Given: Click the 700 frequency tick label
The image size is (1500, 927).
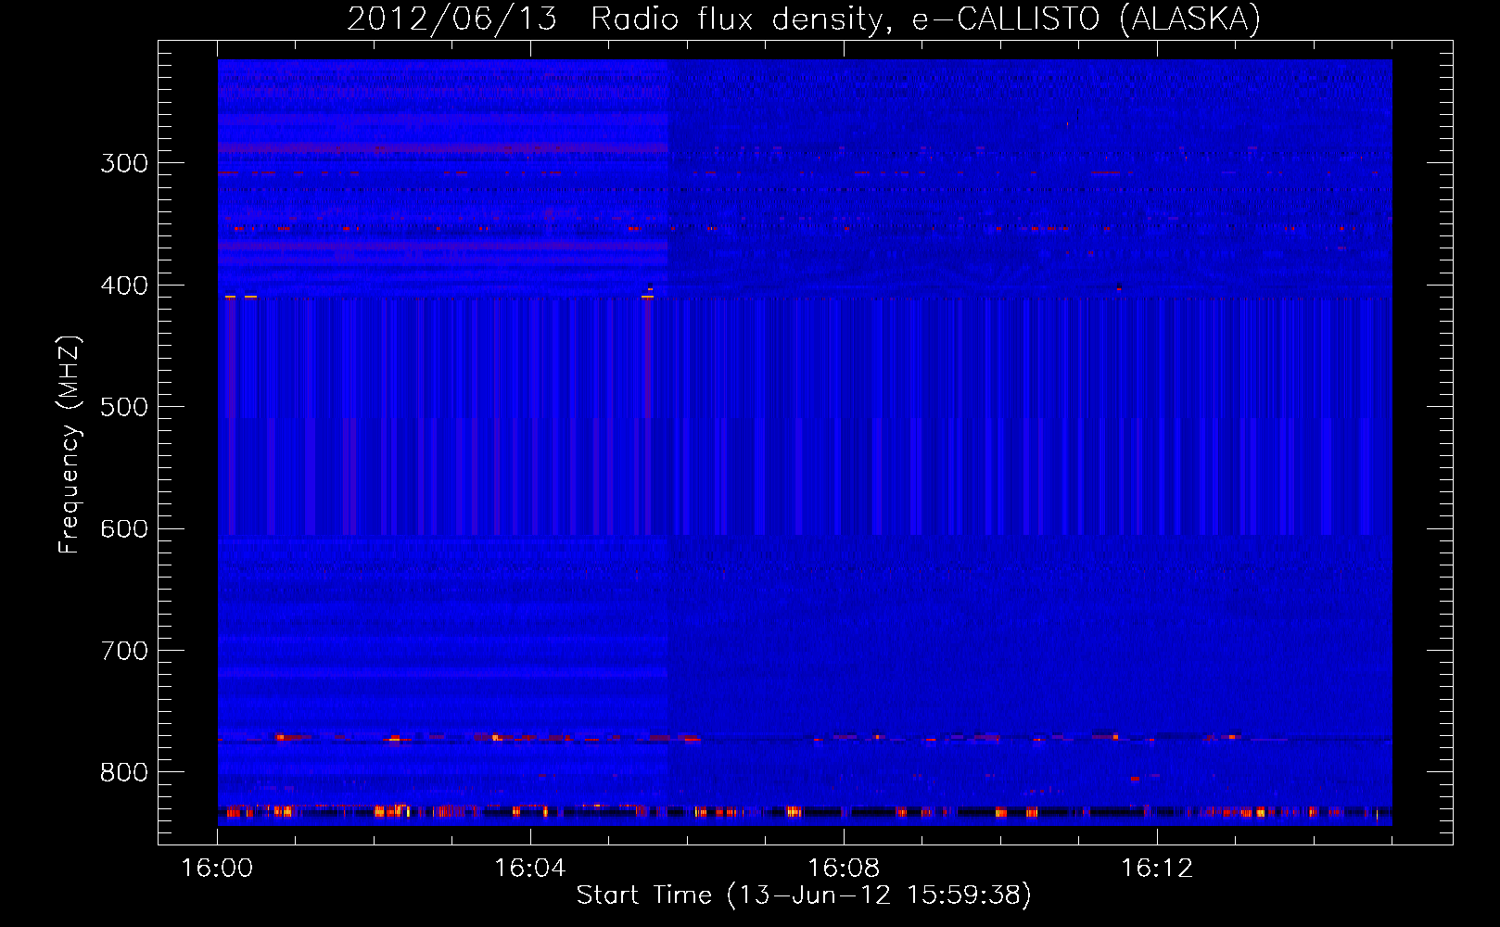Looking at the screenshot, I should pyautogui.click(x=124, y=651).
